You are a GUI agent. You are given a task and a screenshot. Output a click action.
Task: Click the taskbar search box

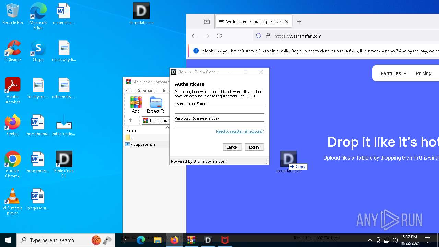(66, 240)
